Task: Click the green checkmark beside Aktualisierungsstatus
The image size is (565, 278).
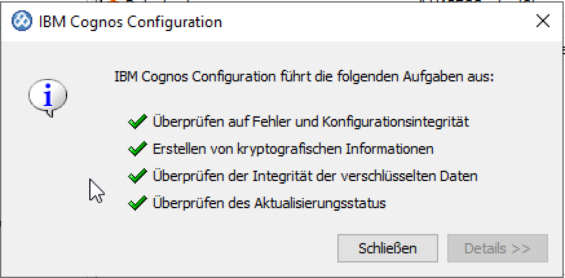Action: pos(137,204)
